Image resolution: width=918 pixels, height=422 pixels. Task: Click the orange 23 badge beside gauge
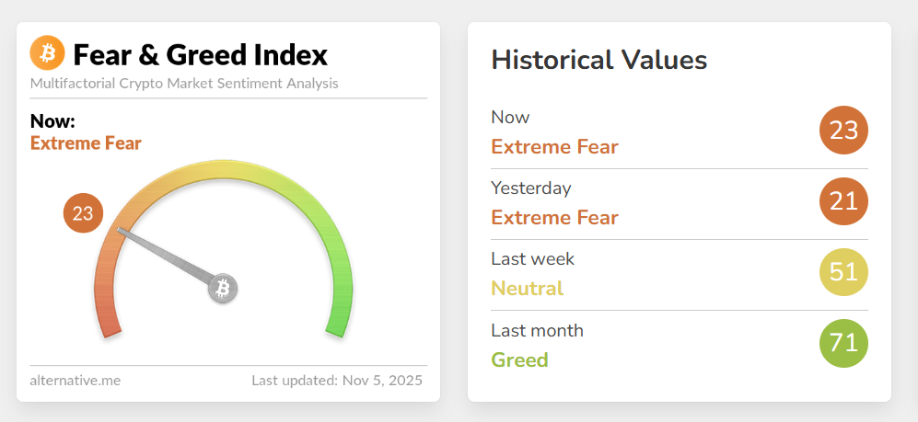[x=83, y=214]
